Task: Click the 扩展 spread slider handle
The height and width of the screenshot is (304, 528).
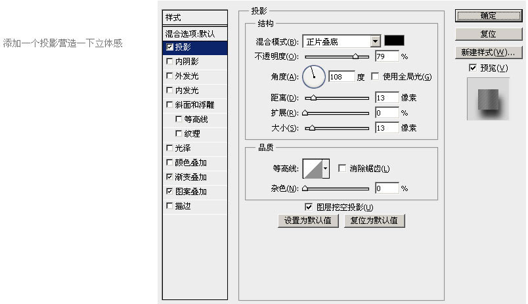Action: coord(305,113)
